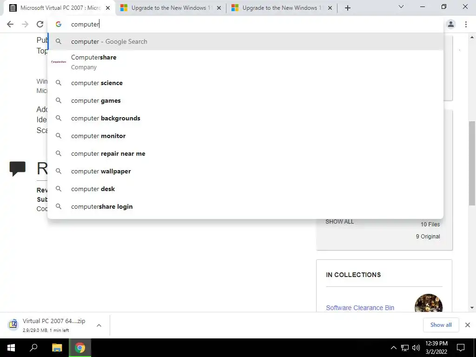Image resolution: width=476 pixels, height=357 pixels.
Task: Choose 'computer repair near me' suggestion
Action: 245,153
